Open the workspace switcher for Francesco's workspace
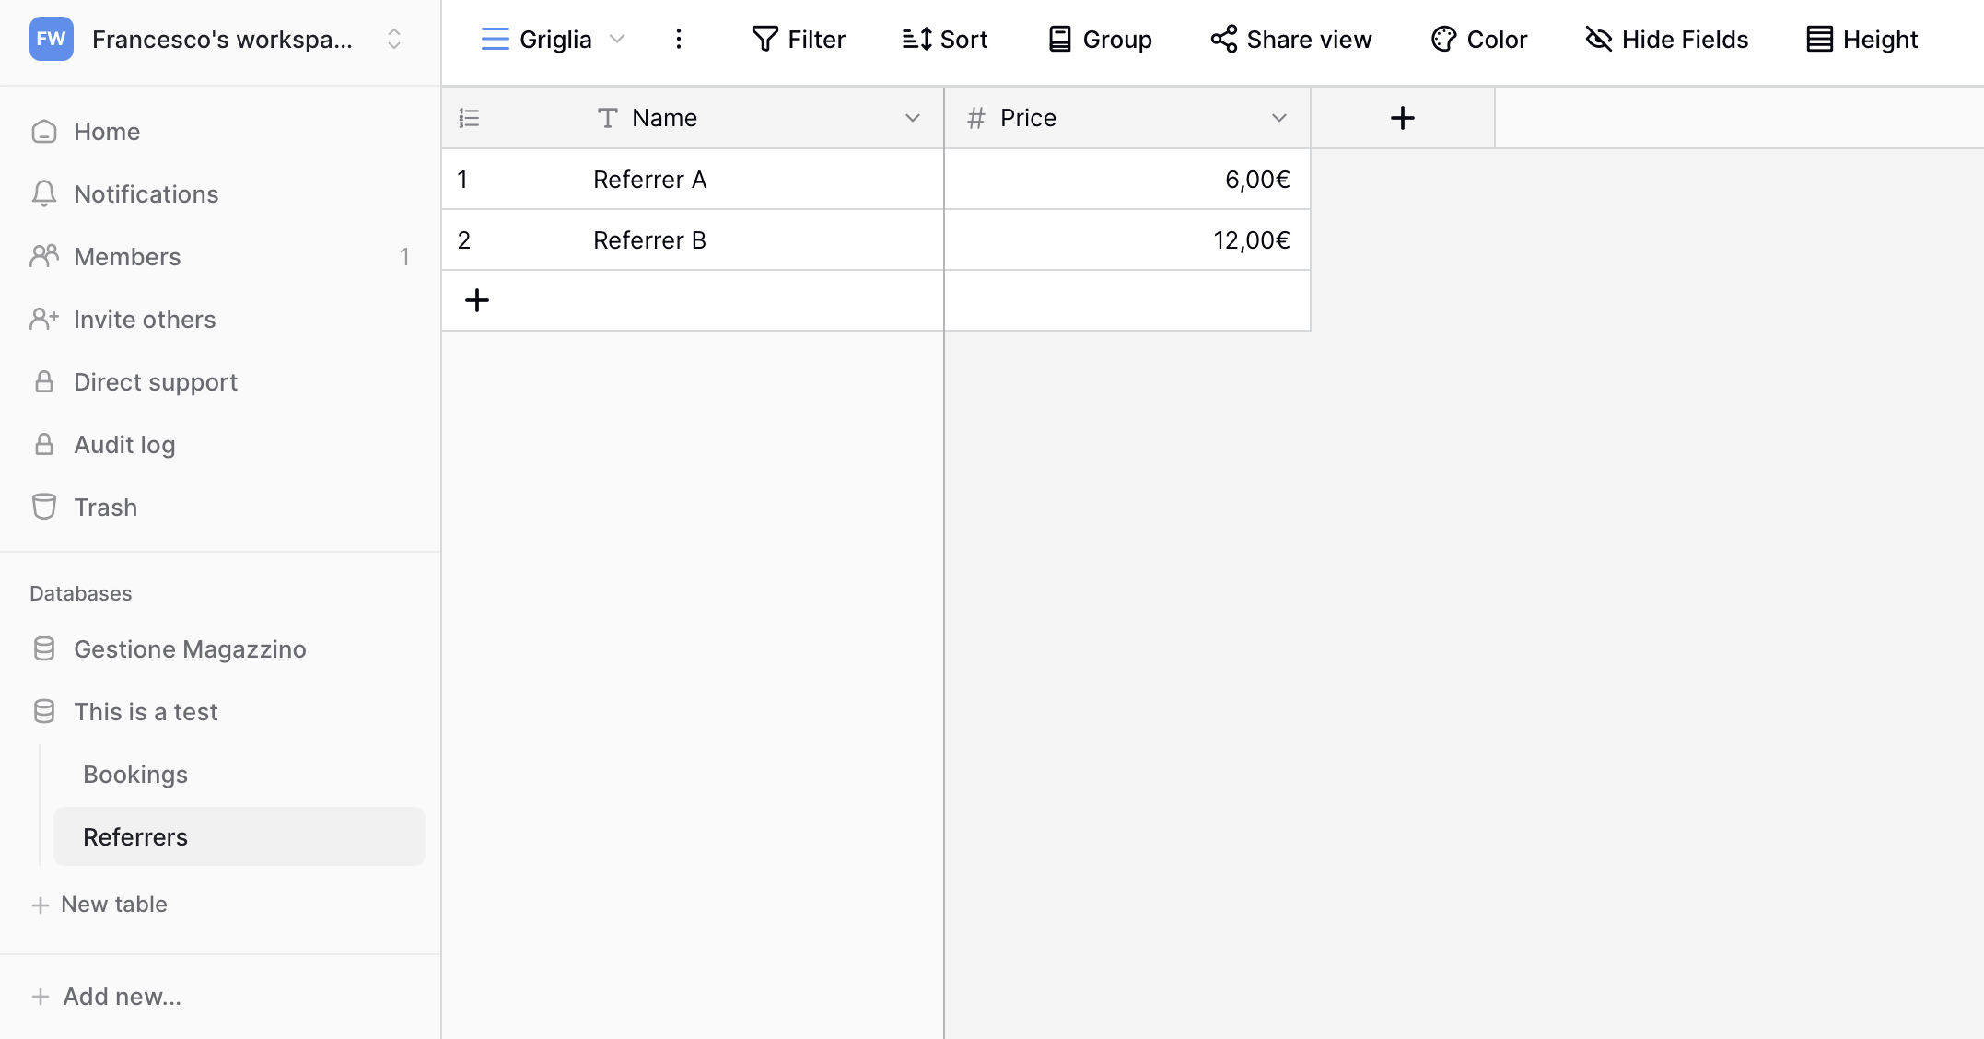The image size is (1984, 1039). point(394,39)
